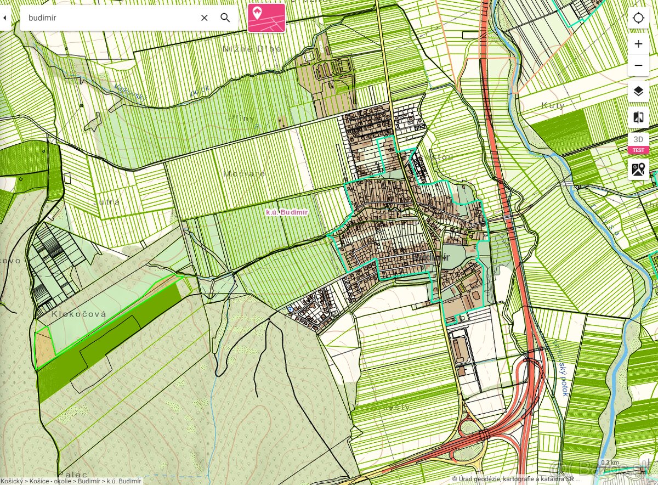Zoom out with the minus button
The width and height of the screenshot is (658, 485).
(x=638, y=65)
